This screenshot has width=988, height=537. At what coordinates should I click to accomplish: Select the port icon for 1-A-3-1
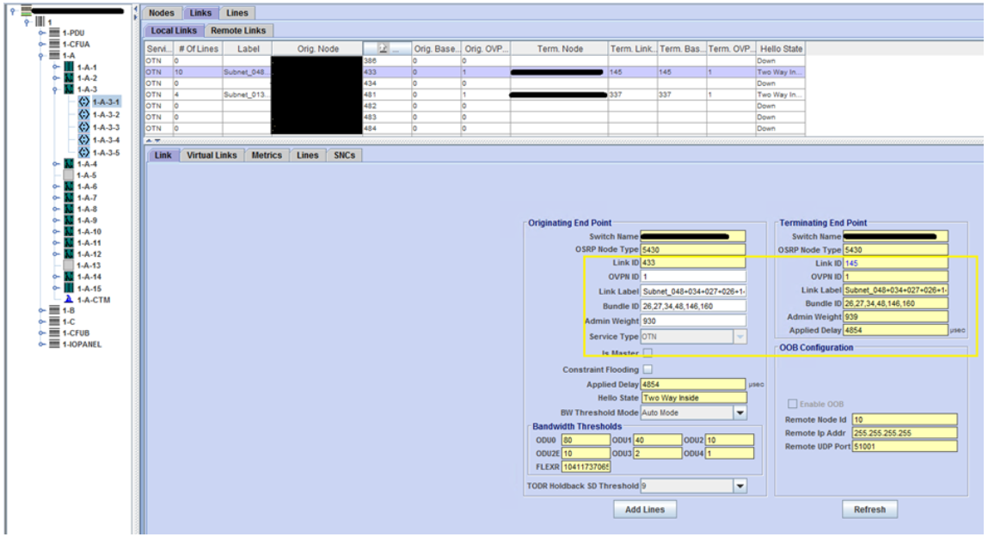click(x=83, y=101)
